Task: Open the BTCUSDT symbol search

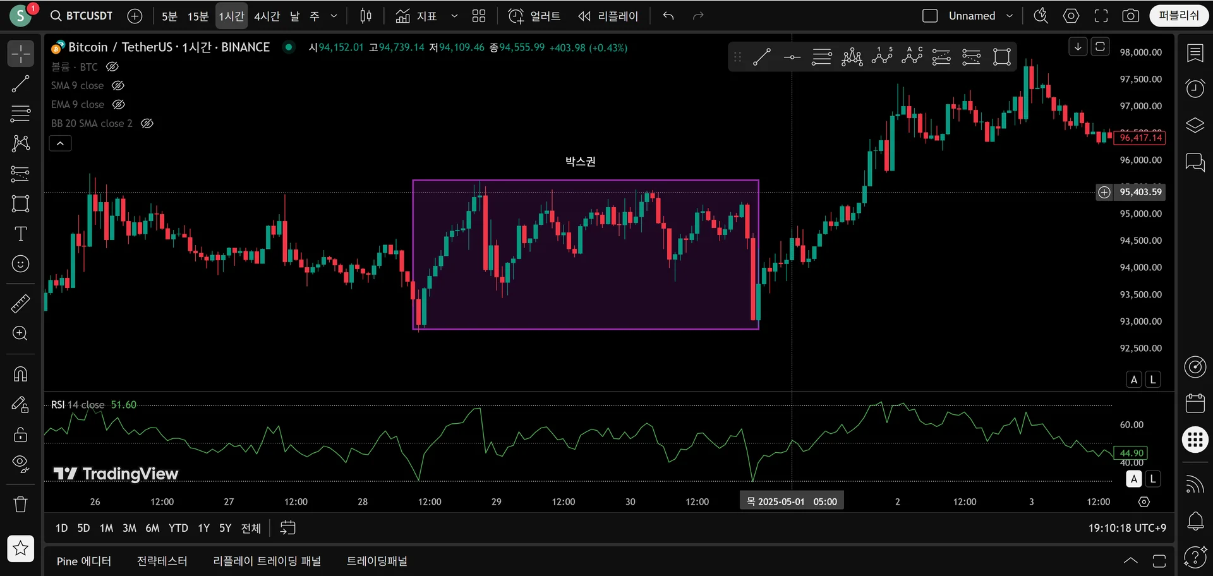Action: point(81,16)
